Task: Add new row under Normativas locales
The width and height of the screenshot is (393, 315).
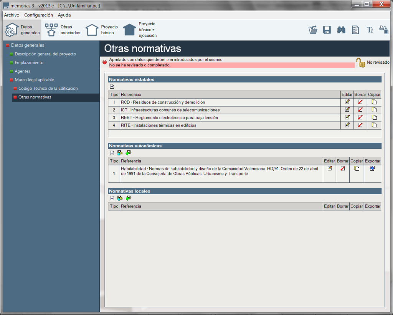Action: [x=112, y=198]
